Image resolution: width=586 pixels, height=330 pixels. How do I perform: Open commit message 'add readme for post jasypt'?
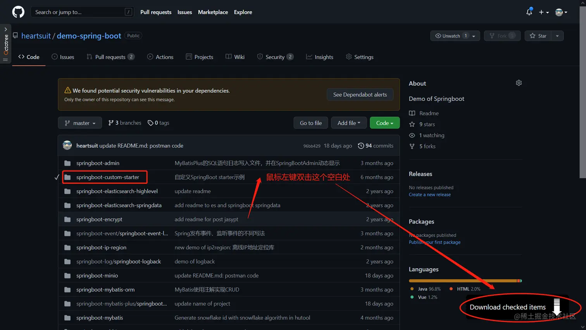(206, 219)
